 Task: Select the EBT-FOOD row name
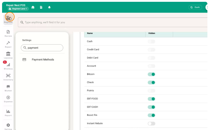point(92,99)
